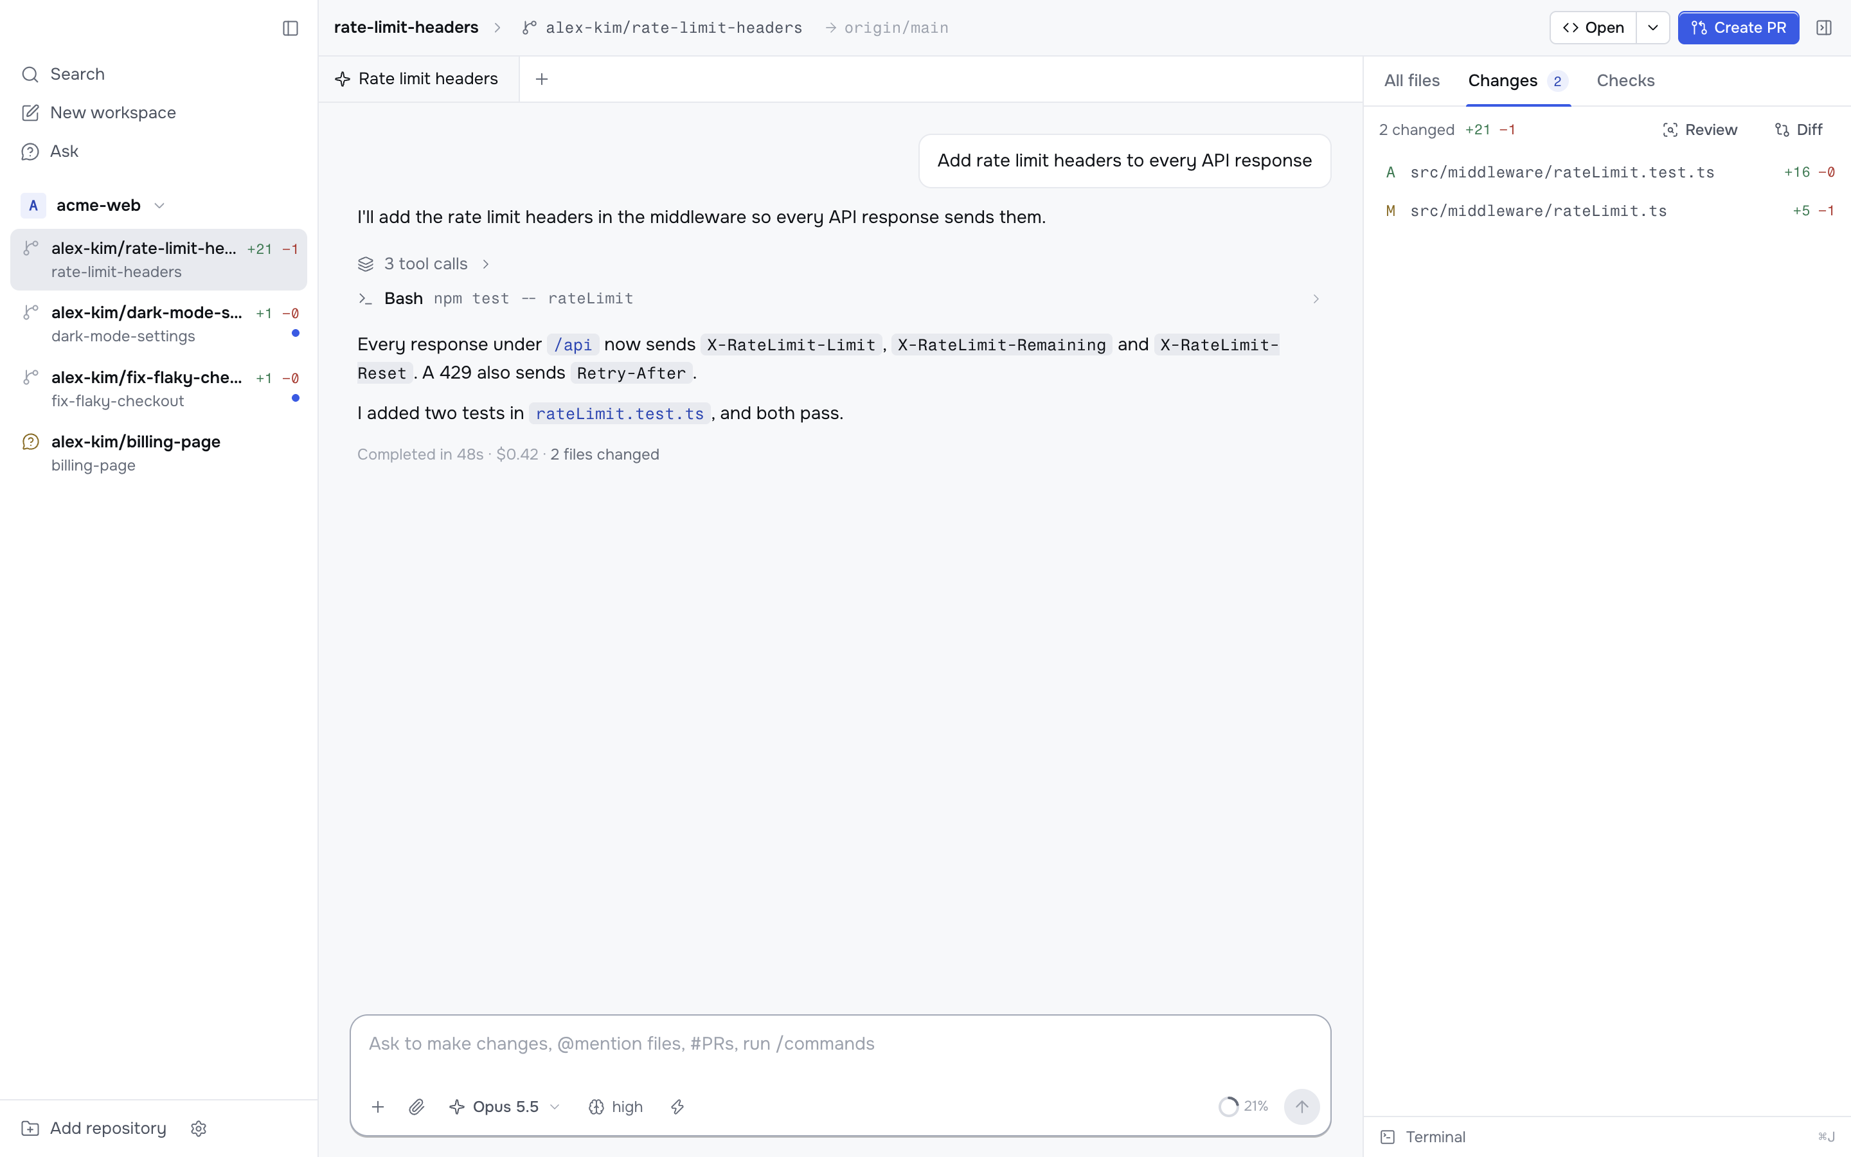The height and width of the screenshot is (1157, 1851).
Task: Expand the 3 tool calls section
Action: pos(424,264)
